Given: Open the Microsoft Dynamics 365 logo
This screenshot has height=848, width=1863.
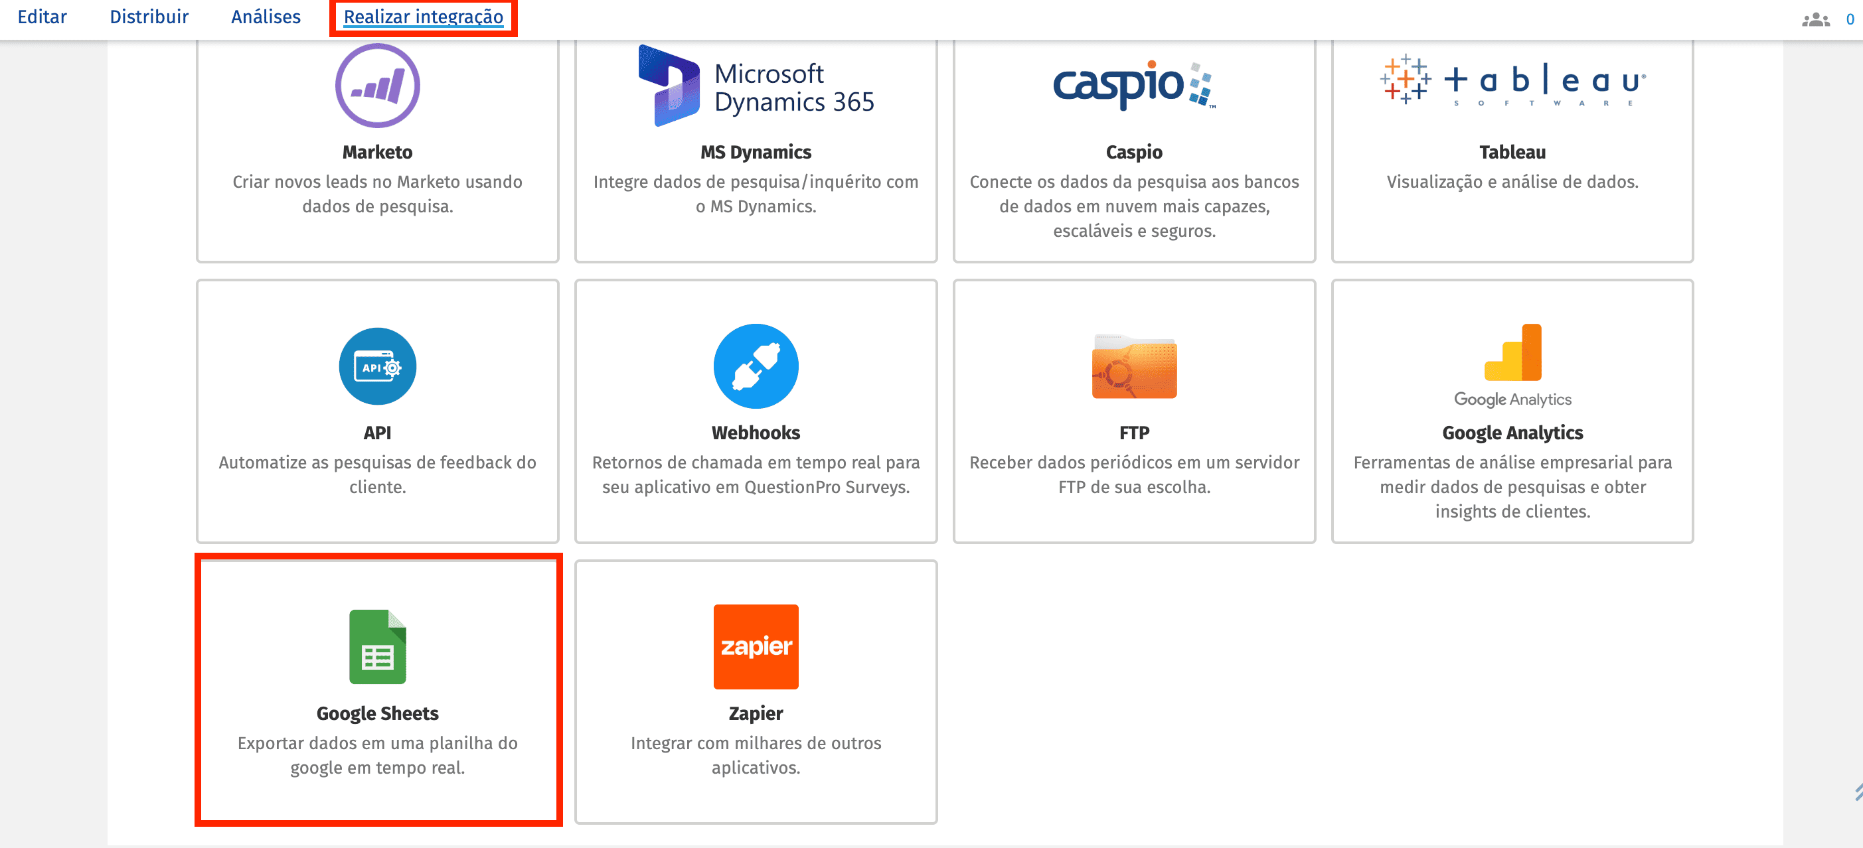Looking at the screenshot, I should pos(756,87).
